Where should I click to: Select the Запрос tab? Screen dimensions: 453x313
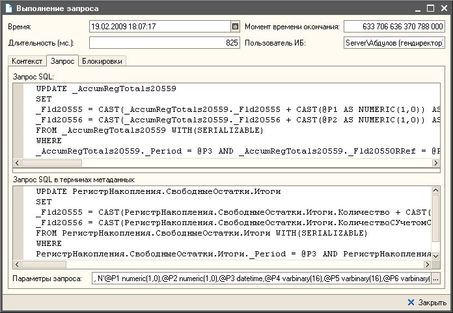tap(62, 61)
